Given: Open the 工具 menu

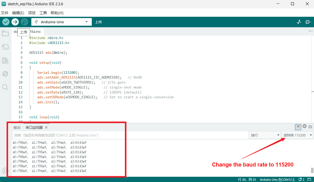Looking at the screenshot, I should tap(43, 13).
